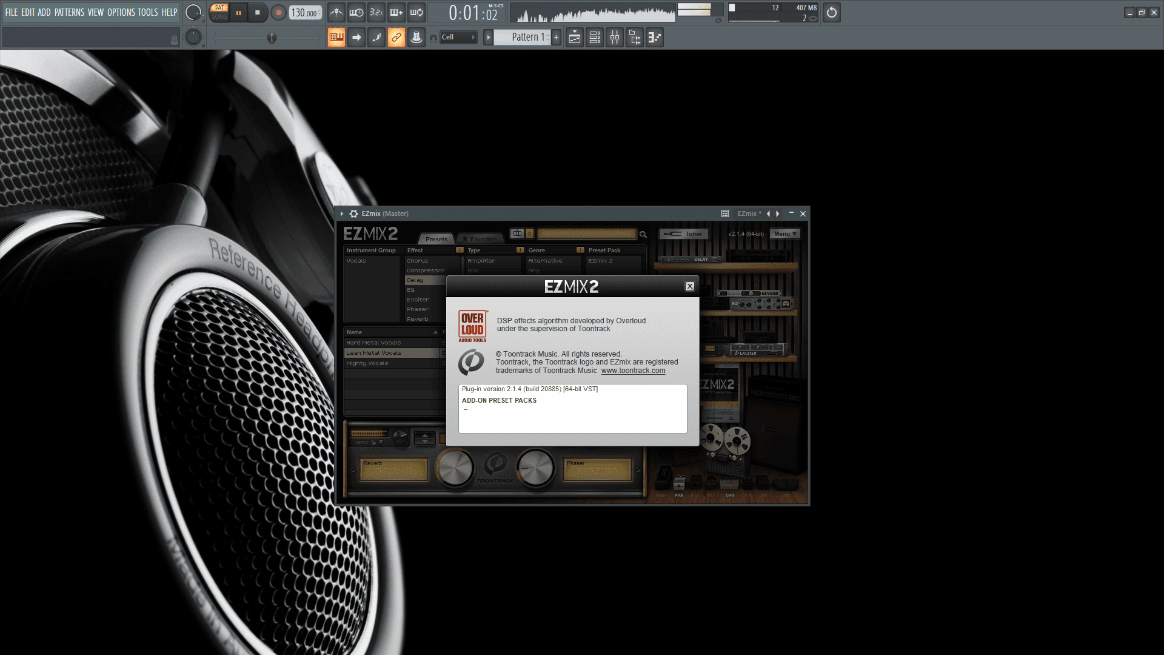Select Hard Metal Vocals preset
The width and height of the screenshot is (1164, 655).
392,343
